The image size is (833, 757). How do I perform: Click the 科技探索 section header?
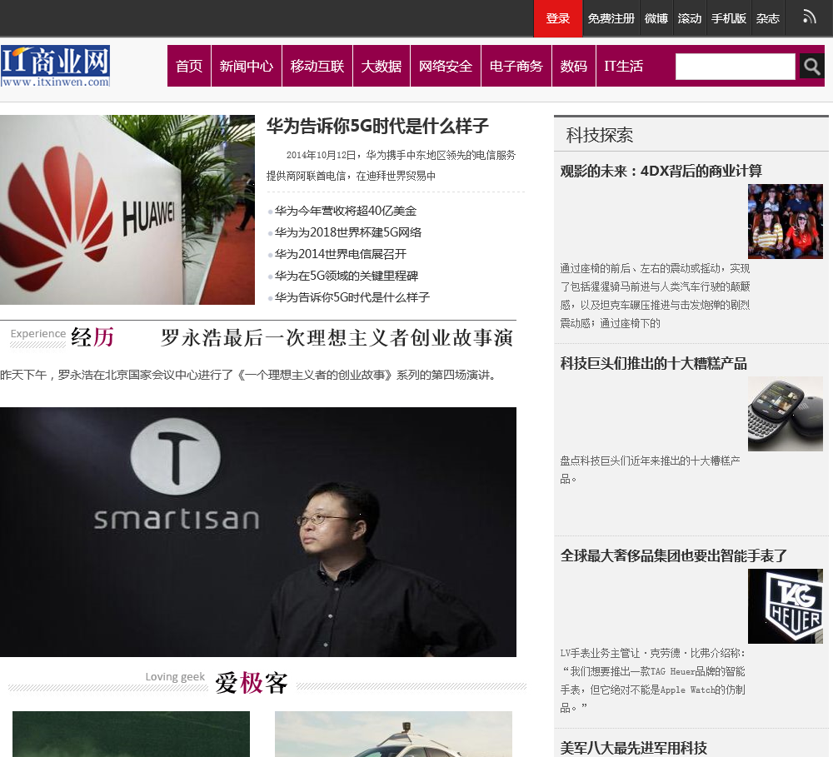(x=599, y=135)
